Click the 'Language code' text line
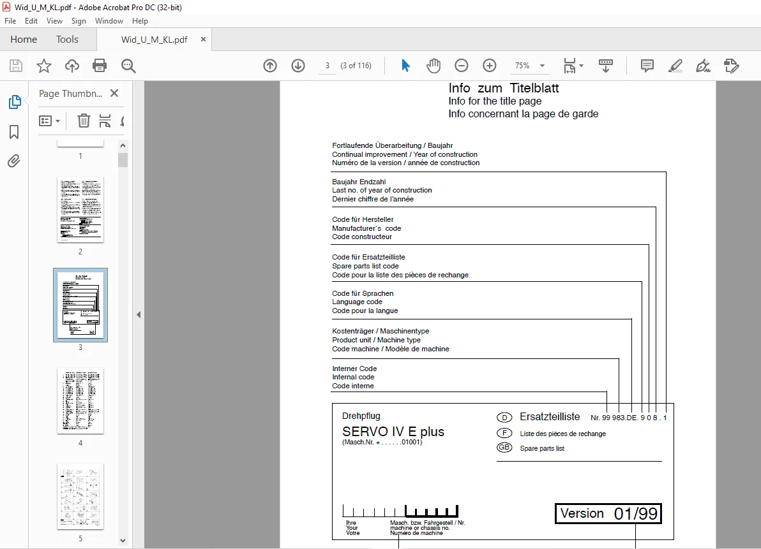 tap(357, 302)
